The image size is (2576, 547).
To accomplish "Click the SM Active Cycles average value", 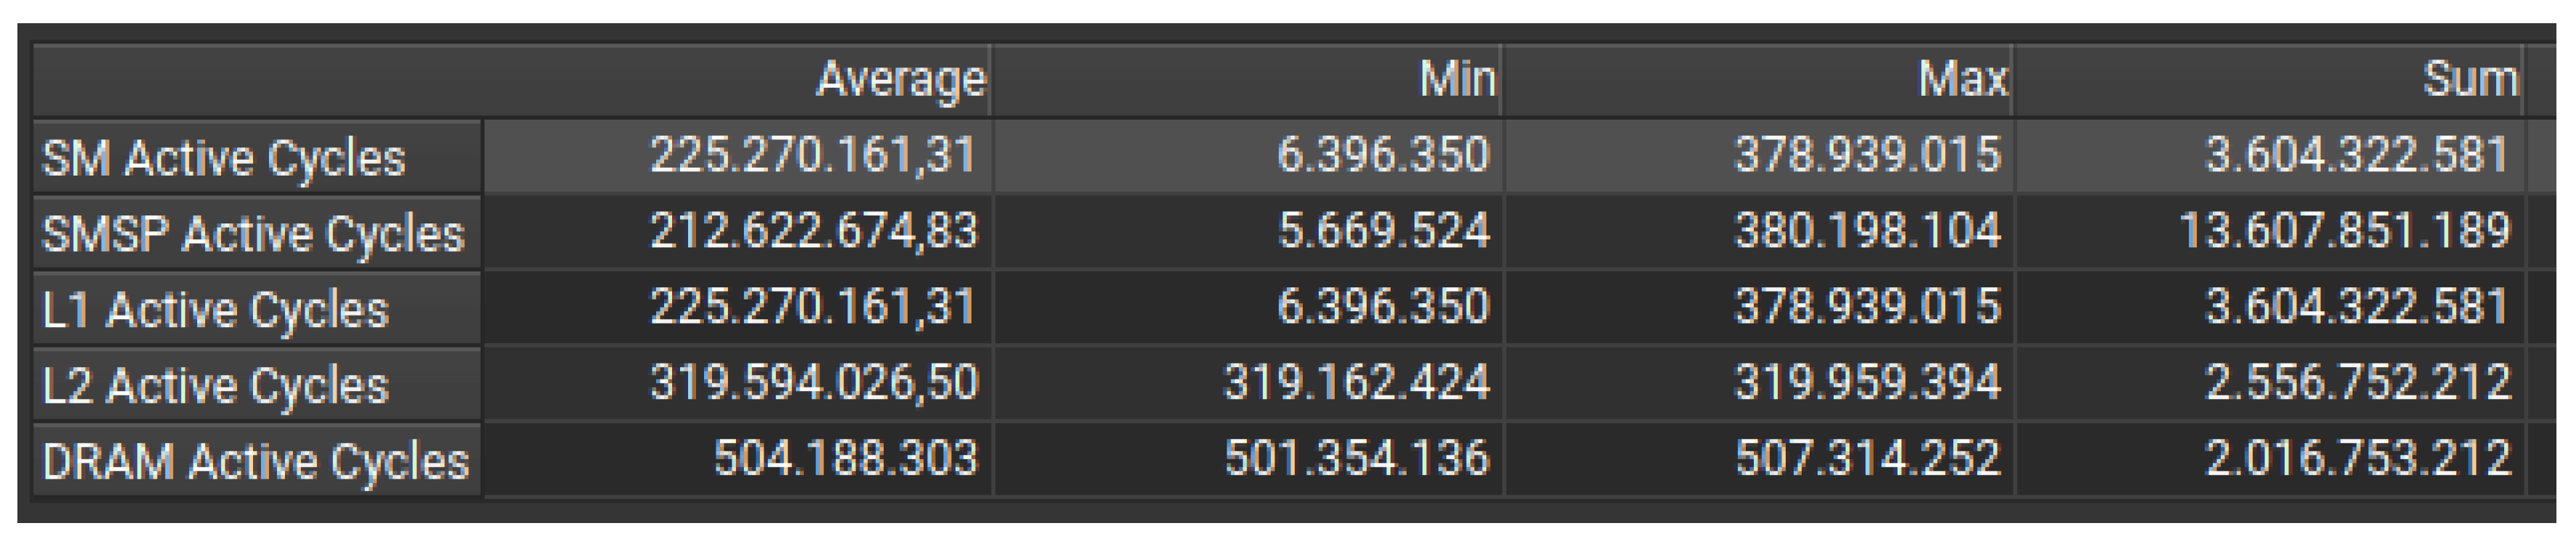I will 815,156.
